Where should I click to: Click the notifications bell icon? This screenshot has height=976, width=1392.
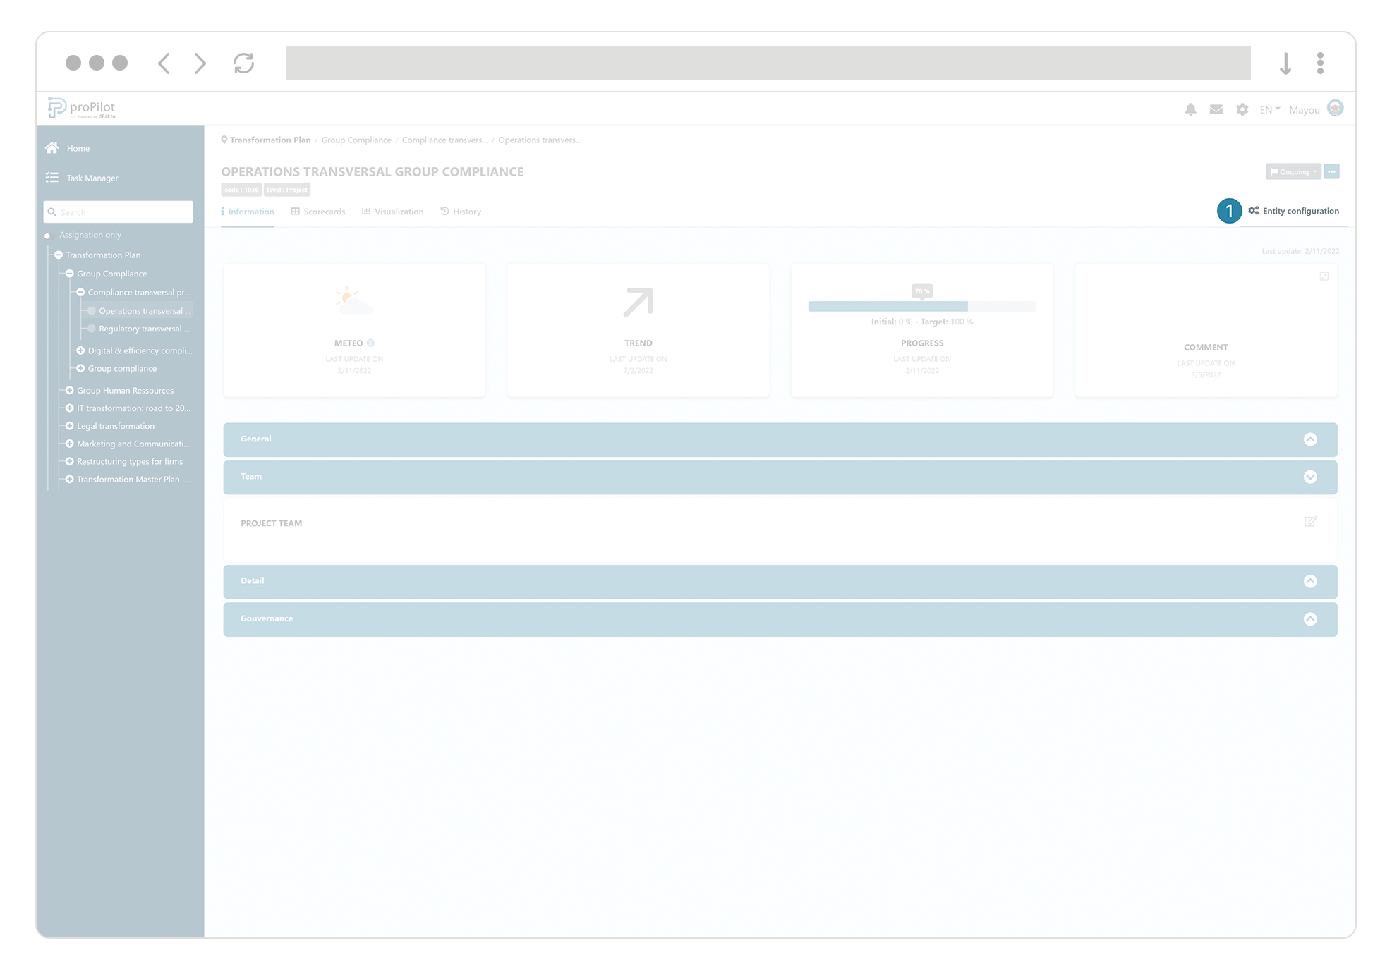tap(1190, 109)
